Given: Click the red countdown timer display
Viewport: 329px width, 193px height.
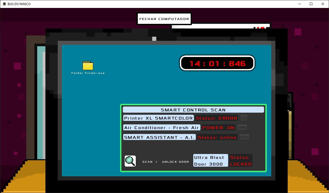Looking at the screenshot, I should click(217, 63).
